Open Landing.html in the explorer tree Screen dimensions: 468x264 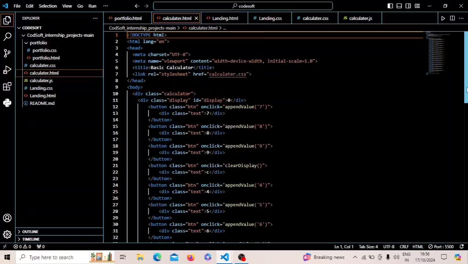coord(59,95)
